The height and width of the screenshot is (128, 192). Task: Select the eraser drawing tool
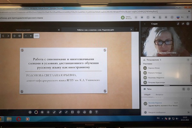(84, 112)
